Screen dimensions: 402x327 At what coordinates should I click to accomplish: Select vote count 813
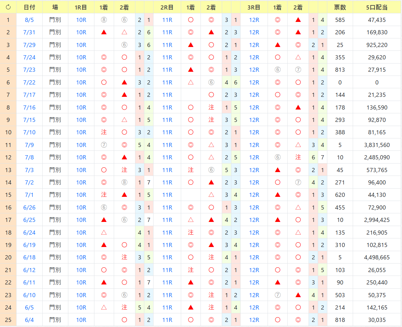[x=340, y=70]
